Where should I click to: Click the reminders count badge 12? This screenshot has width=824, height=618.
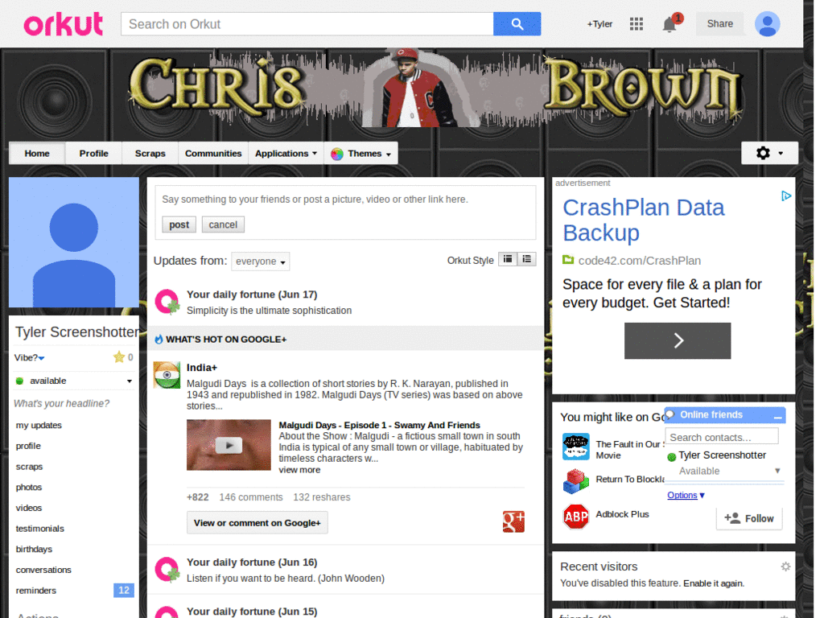123,590
